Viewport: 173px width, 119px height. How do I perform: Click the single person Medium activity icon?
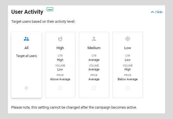tap(94, 39)
